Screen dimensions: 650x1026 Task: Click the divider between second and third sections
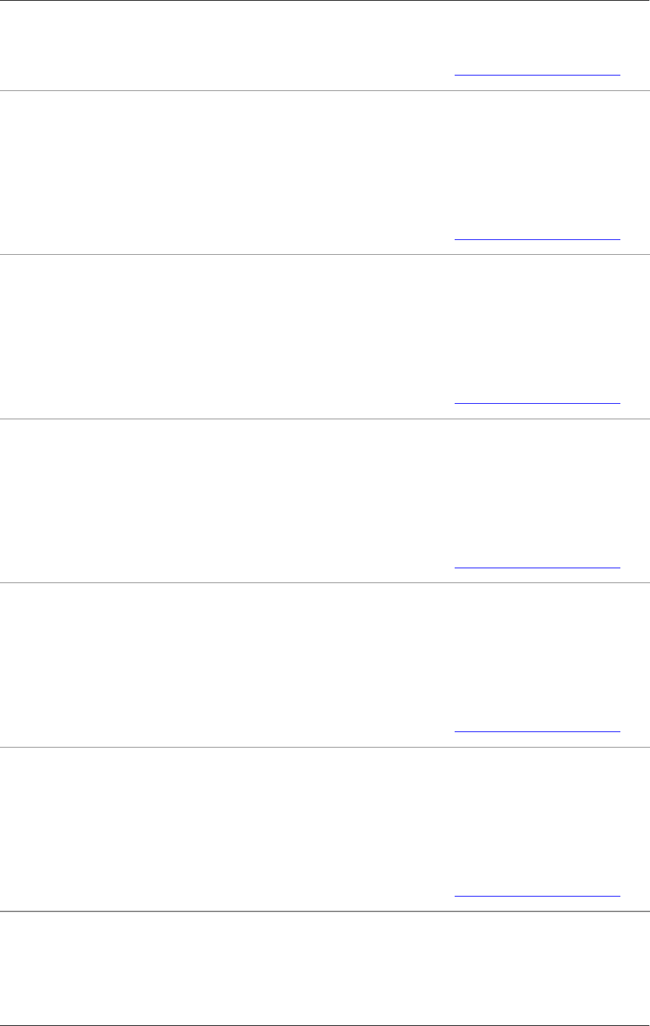325,254
